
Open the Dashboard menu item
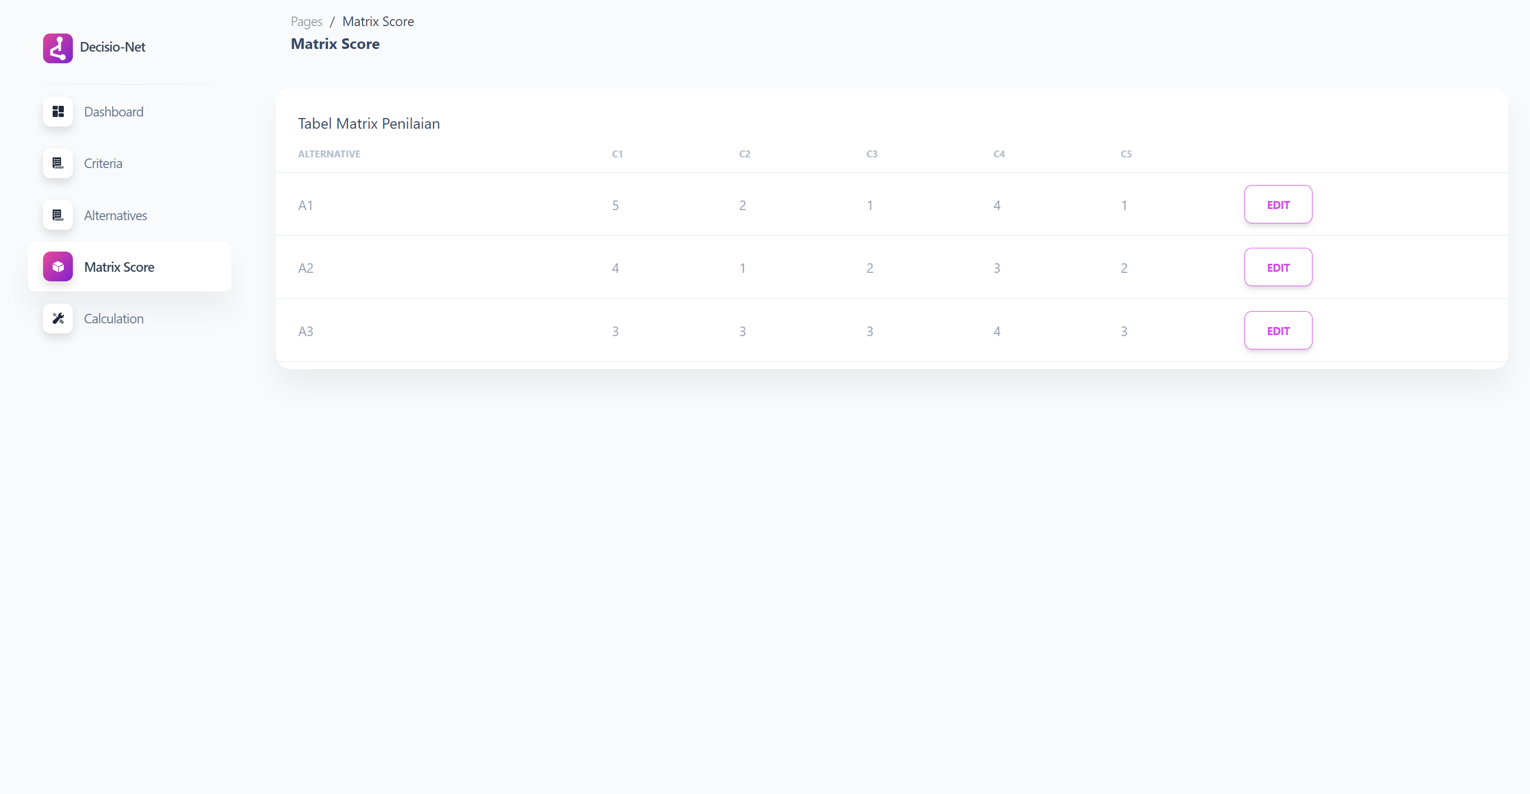[113, 112]
